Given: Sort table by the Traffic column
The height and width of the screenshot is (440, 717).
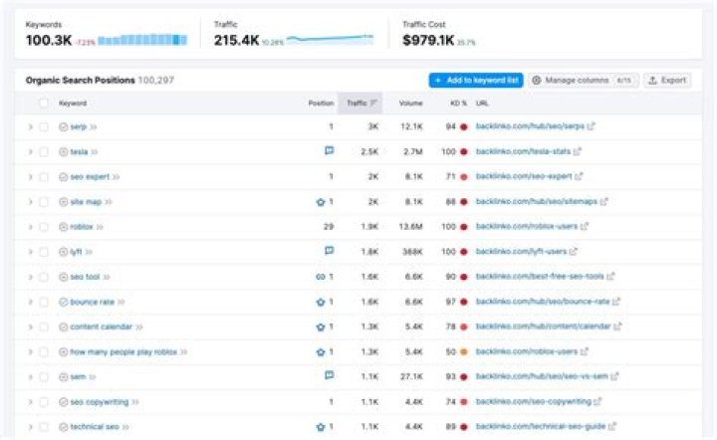Looking at the screenshot, I should click(357, 103).
